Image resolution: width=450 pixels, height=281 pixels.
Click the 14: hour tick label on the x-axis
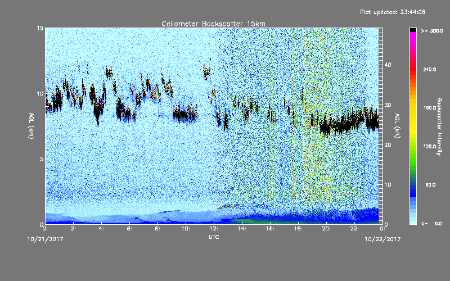(x=242, y=229)
